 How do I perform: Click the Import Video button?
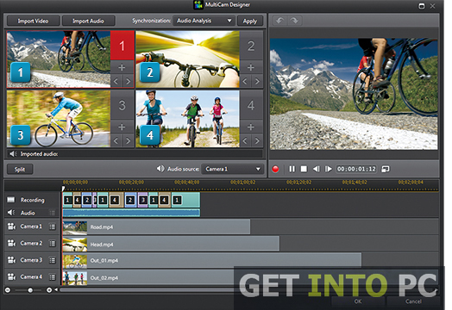pos(33,21)
